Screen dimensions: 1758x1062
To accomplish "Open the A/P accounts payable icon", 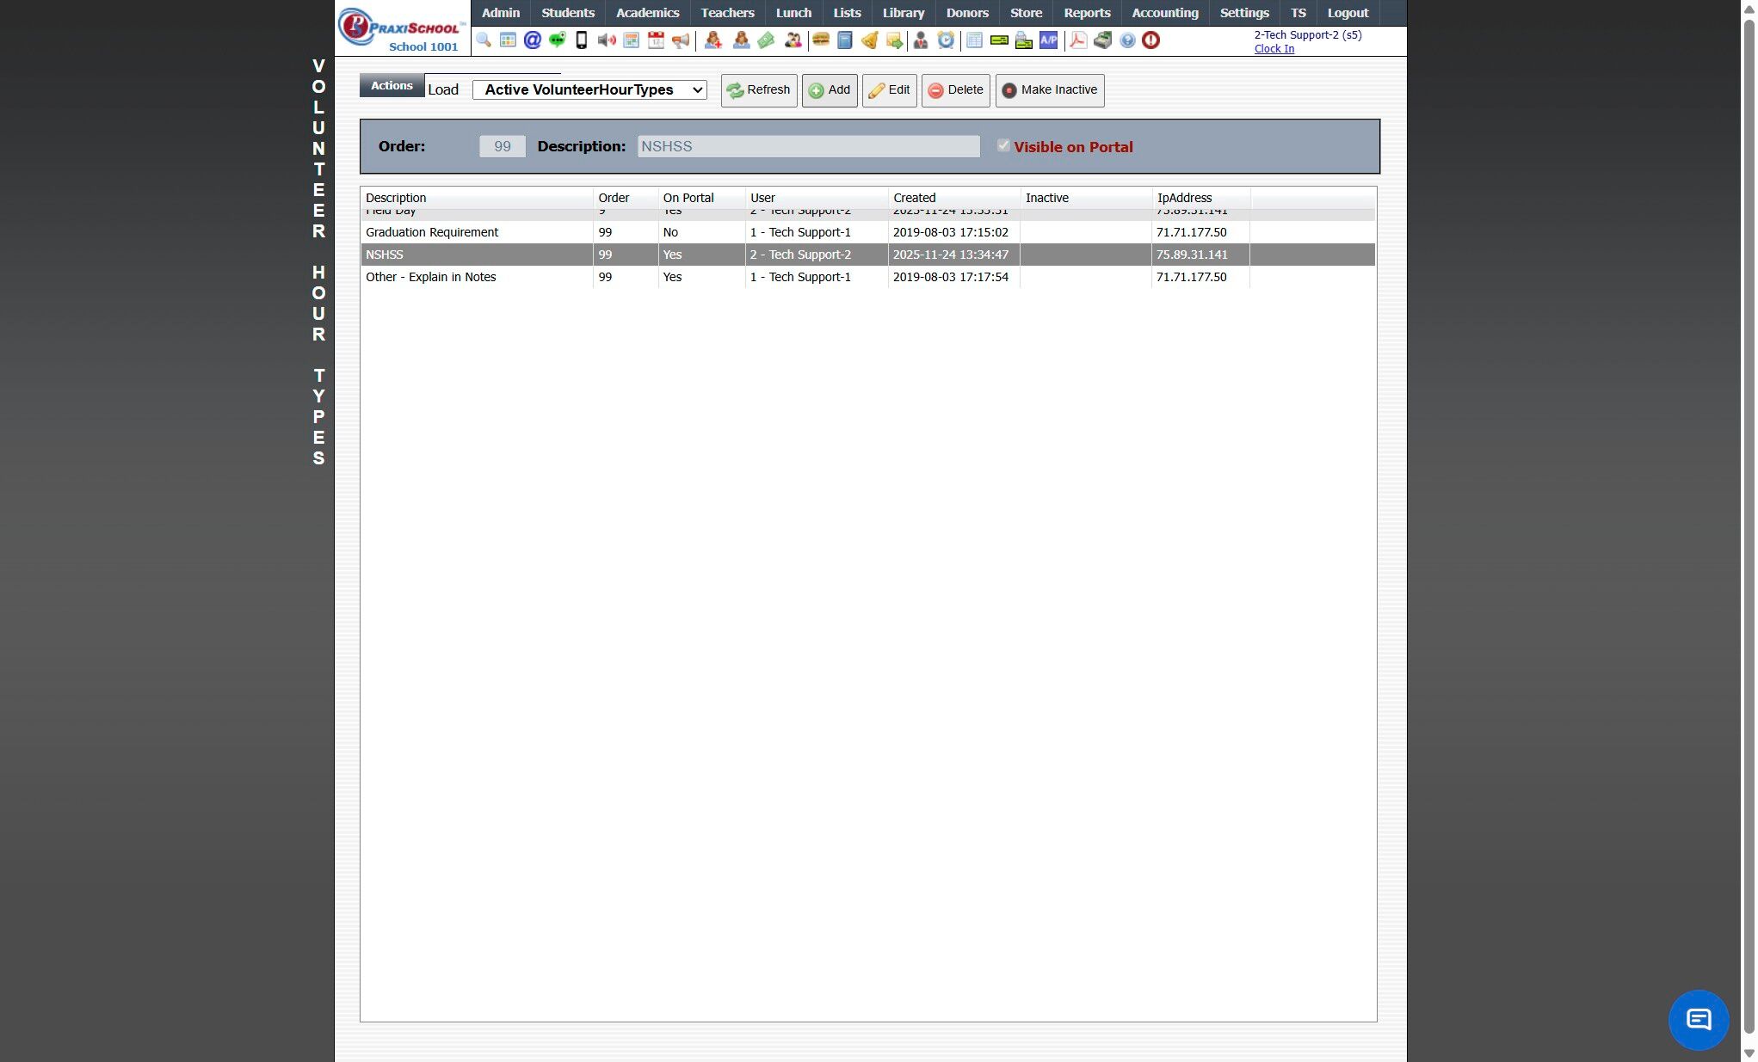I will point(1048,40).
